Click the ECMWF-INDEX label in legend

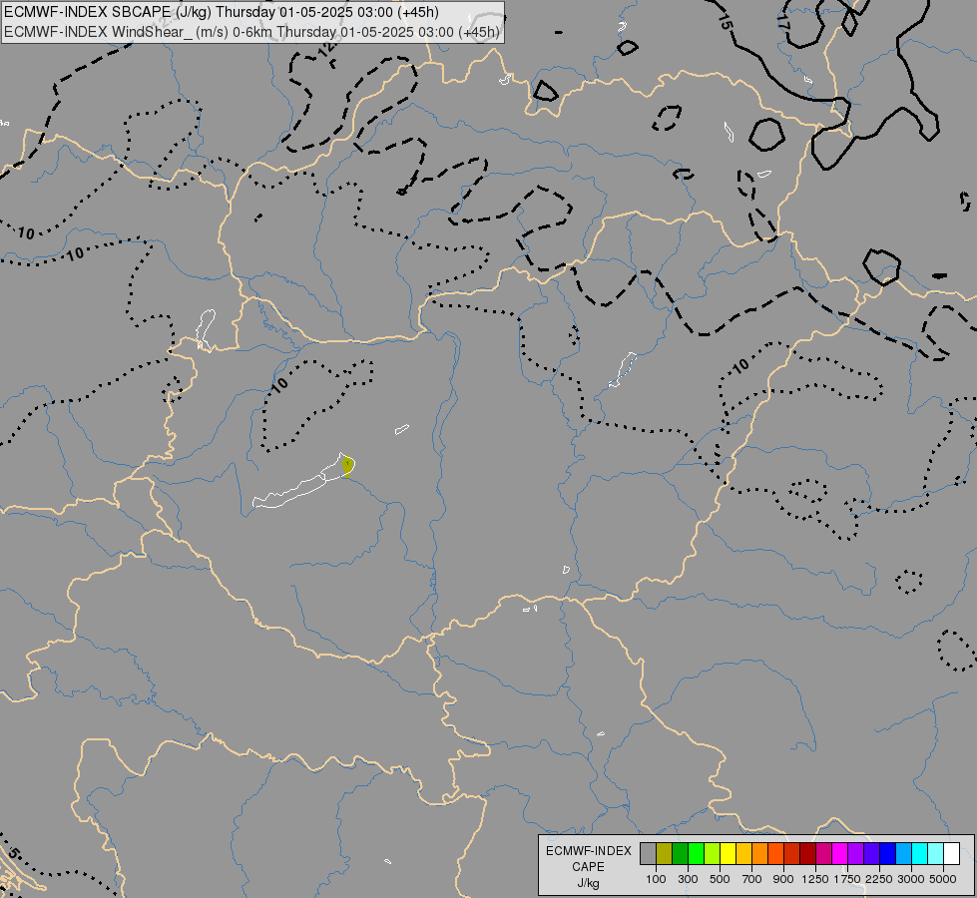tap(588, 851)
